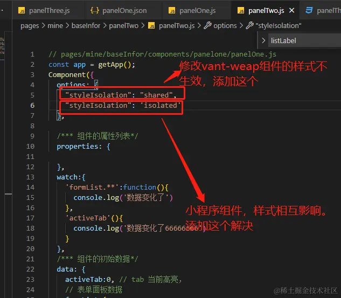The height and width of the screenshot is (298, 341).
Task: Click line number 1 in the gutter
Action: tap(32, 54)
